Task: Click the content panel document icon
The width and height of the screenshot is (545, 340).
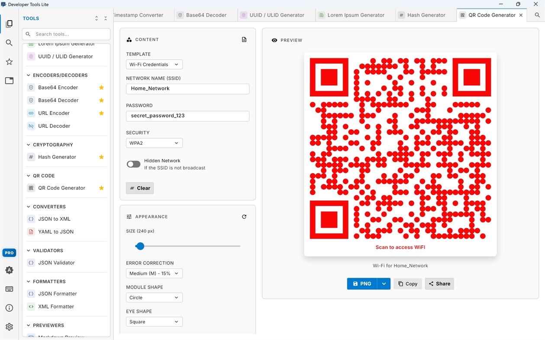Action: coord(244,39)
